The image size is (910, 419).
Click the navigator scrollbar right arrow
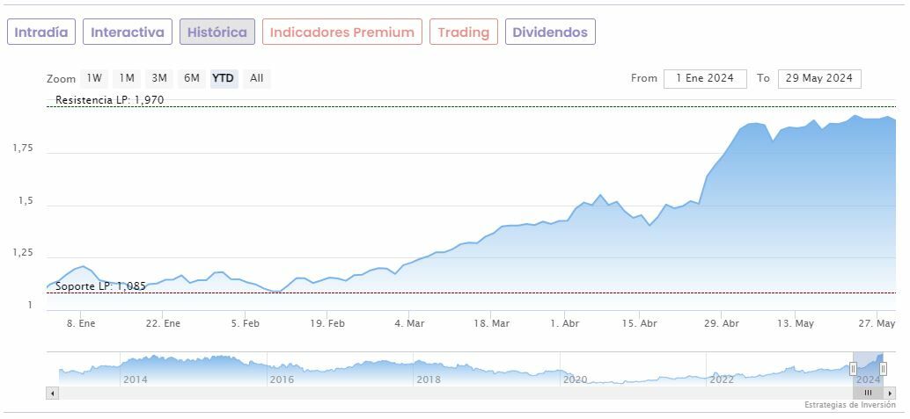tap(890, 393)
